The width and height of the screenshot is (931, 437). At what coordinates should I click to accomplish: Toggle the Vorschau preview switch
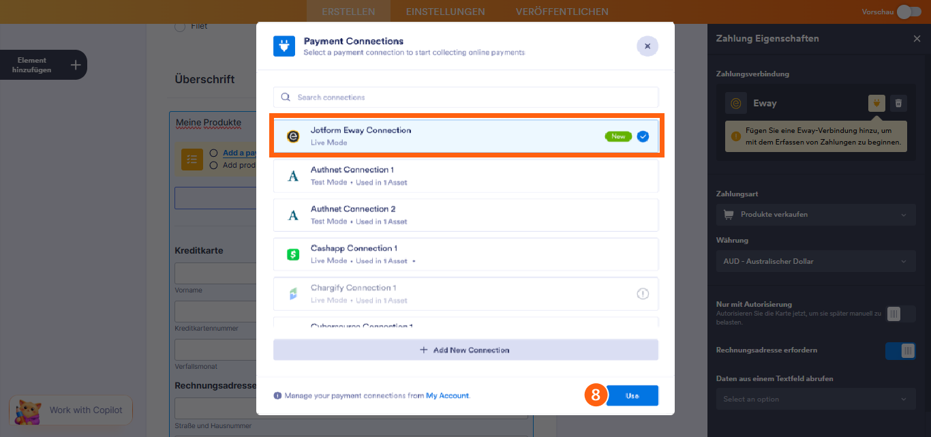(909, 12)
